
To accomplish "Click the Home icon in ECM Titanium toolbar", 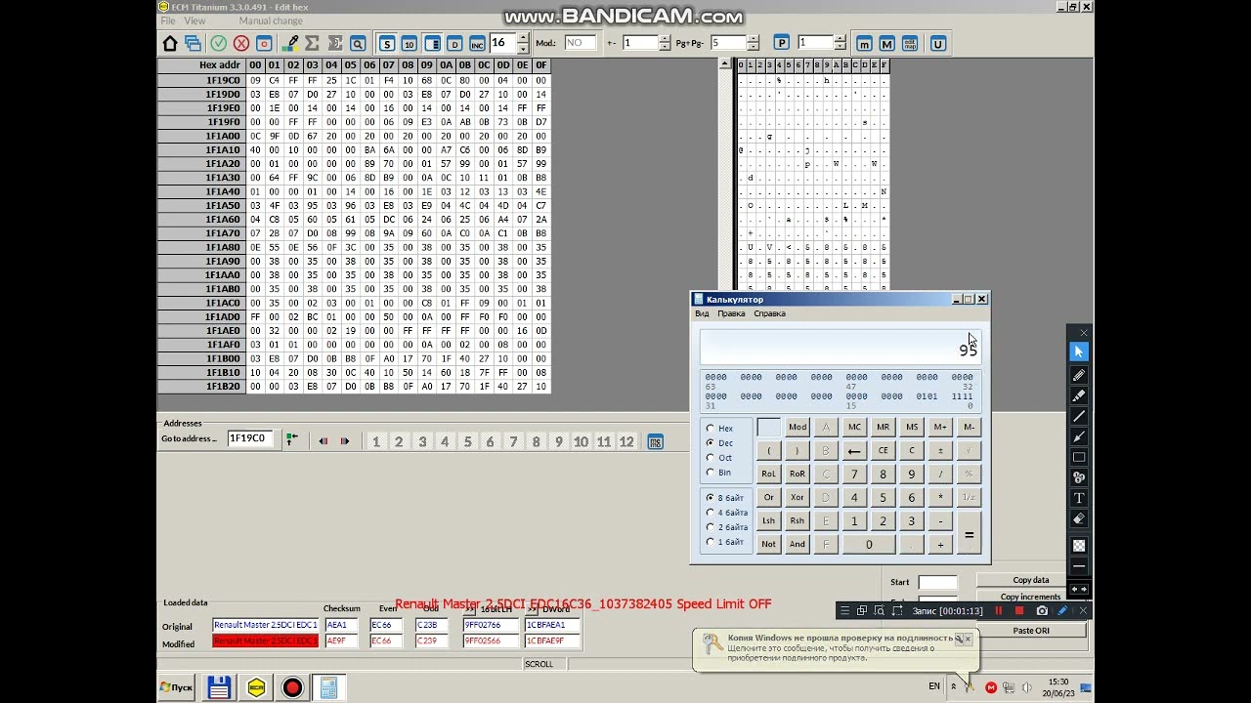I will coord(170,44).
